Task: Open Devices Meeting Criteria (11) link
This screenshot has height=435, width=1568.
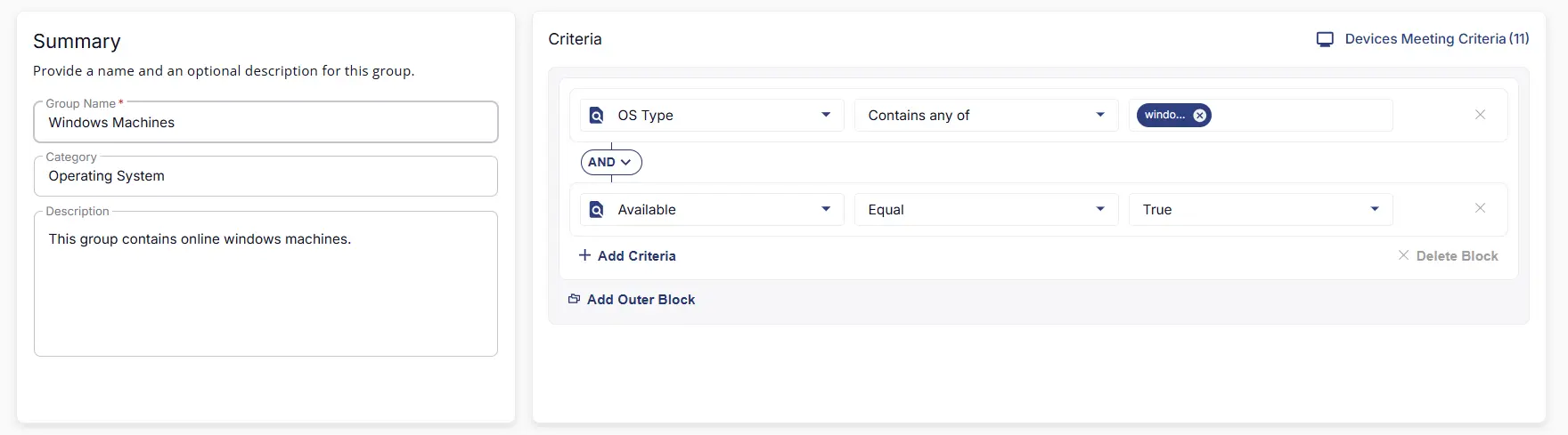Action: coord(1436,39)
